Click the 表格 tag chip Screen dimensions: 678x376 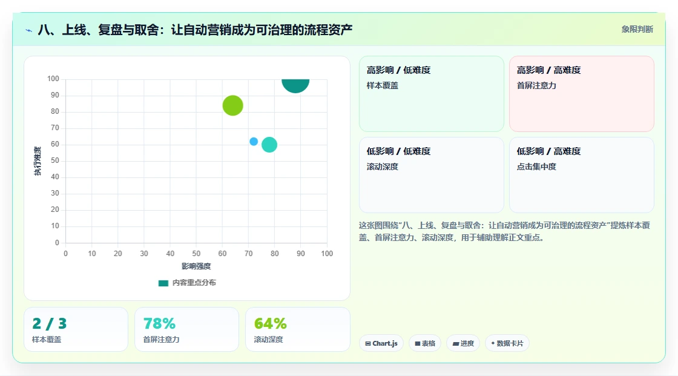click(425, 343)
